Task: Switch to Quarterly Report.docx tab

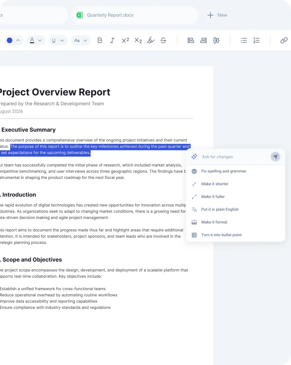Action: click(x=134, y=15)
